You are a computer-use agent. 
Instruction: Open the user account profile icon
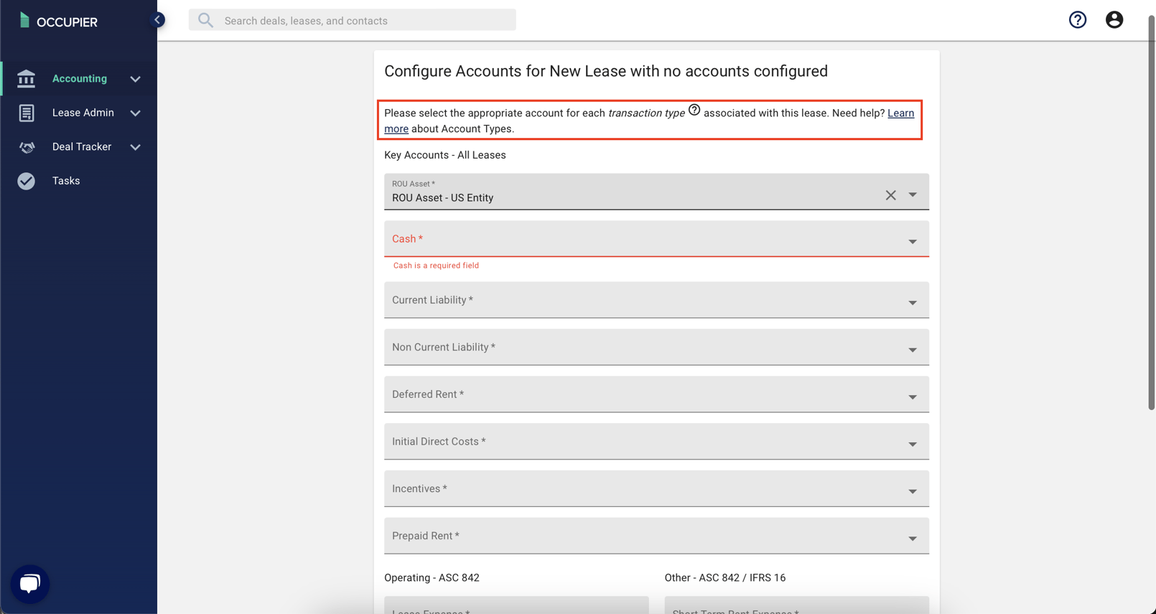1114,19
